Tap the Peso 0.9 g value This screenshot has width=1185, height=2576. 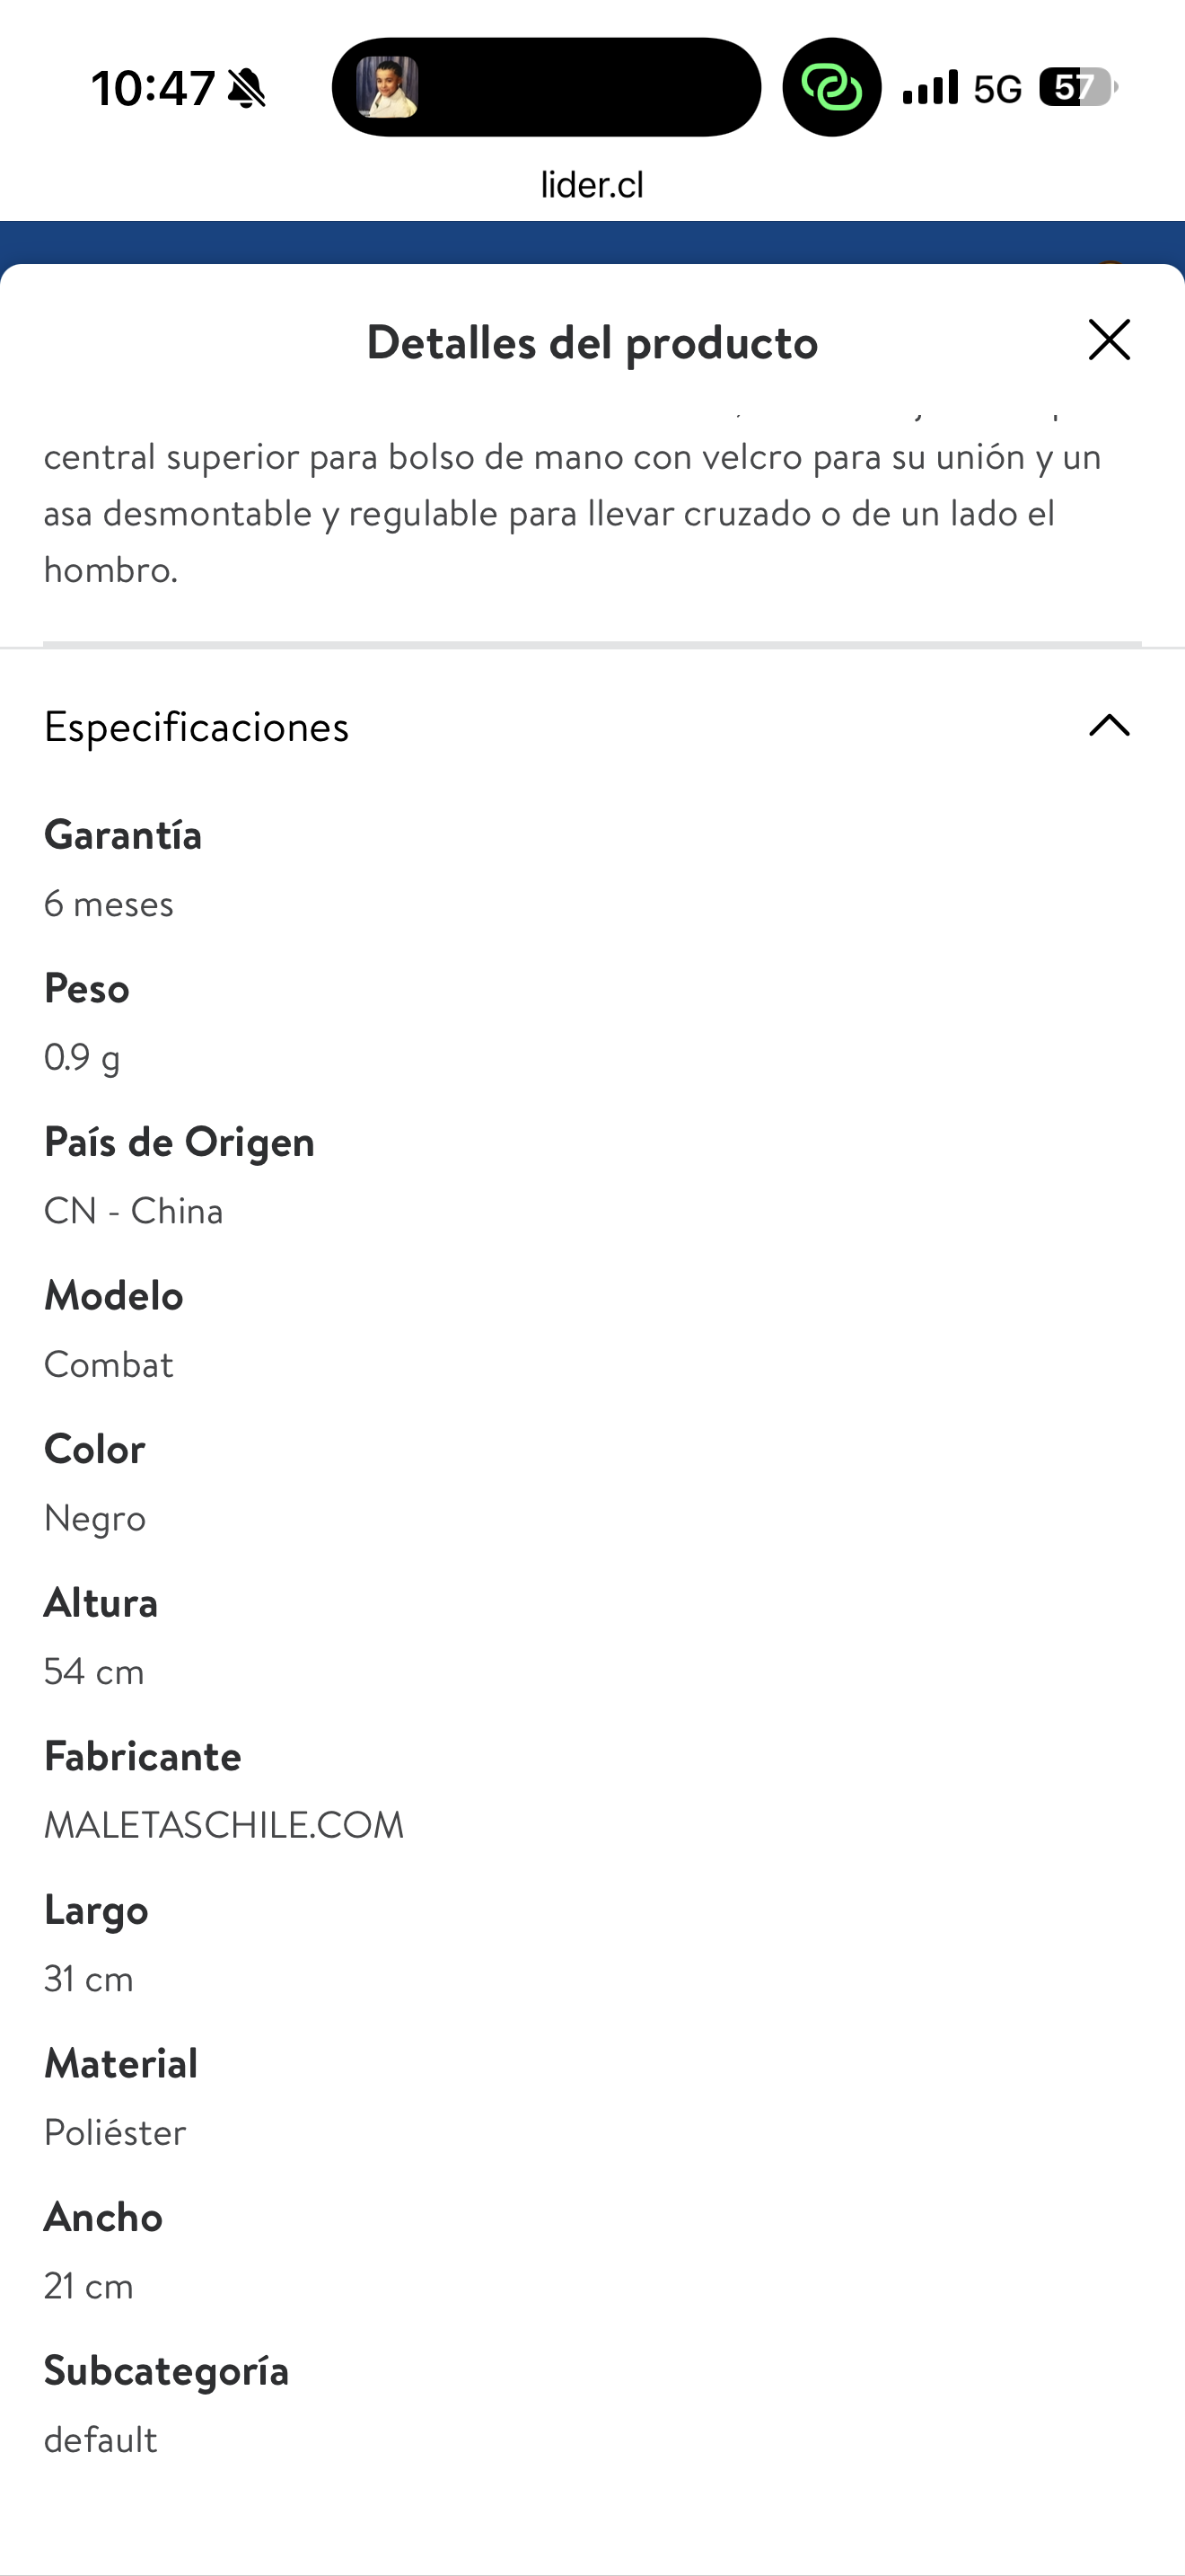tap(82, 1057)
